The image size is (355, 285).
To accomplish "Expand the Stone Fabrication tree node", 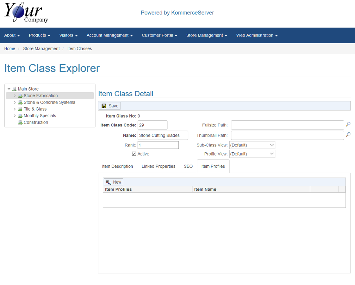I will tap(15, 96).
